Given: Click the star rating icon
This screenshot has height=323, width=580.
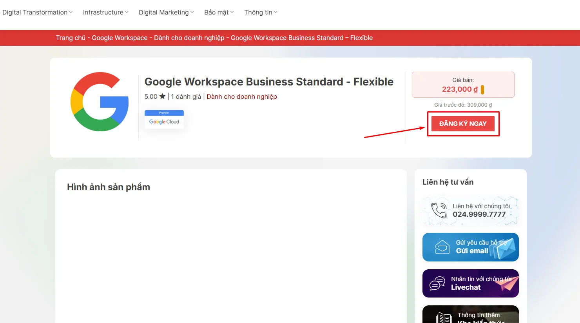Looking at the screenshot, I should pyautogui.click(x=162, y=96).
